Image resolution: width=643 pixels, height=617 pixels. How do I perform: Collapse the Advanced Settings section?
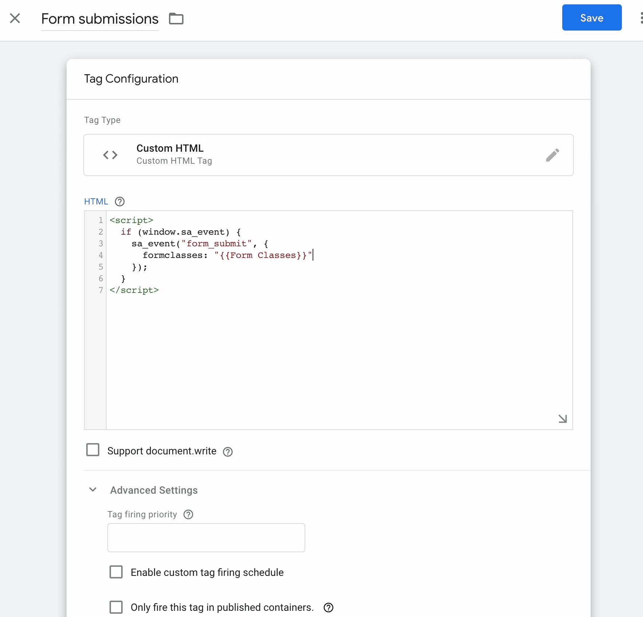[x=93, y=490]
